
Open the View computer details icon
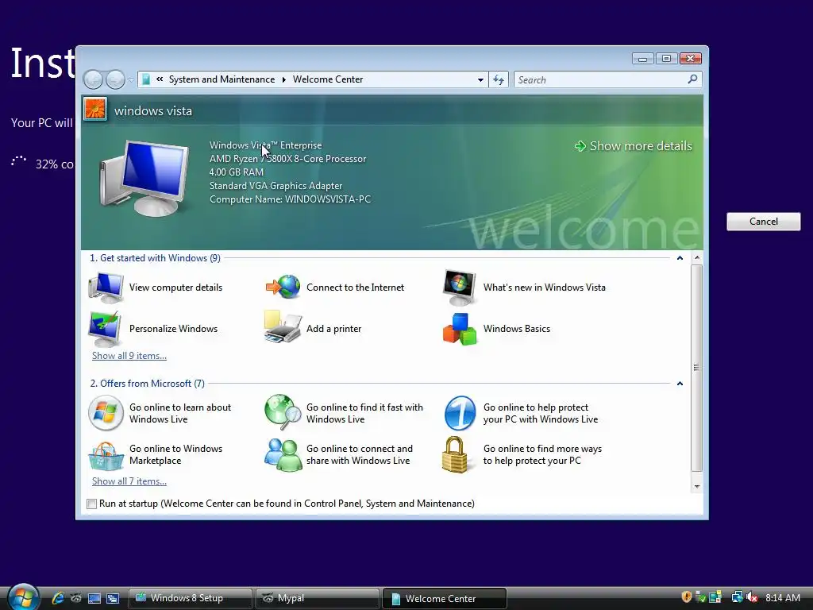pos(106,288)
